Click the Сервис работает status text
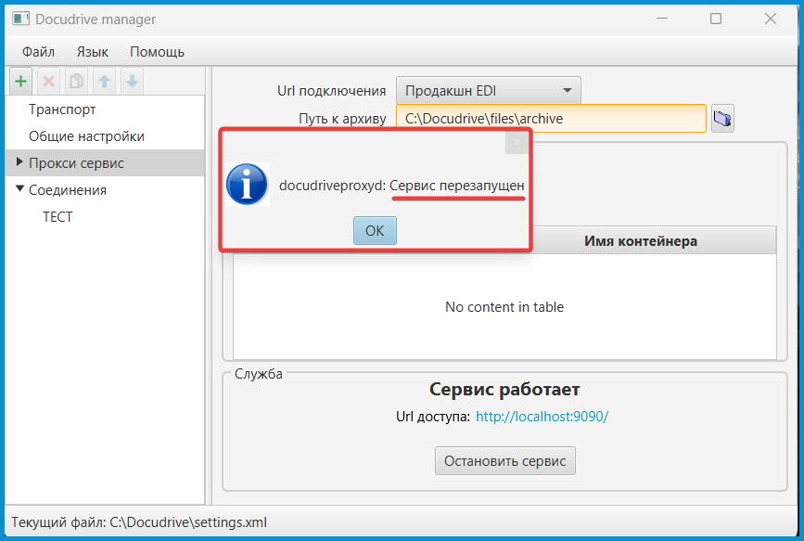The width and height of the screenshot is (804, 541). (x=504, y=390)
